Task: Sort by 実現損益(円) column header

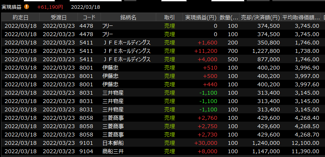Action: click(201, 17)
